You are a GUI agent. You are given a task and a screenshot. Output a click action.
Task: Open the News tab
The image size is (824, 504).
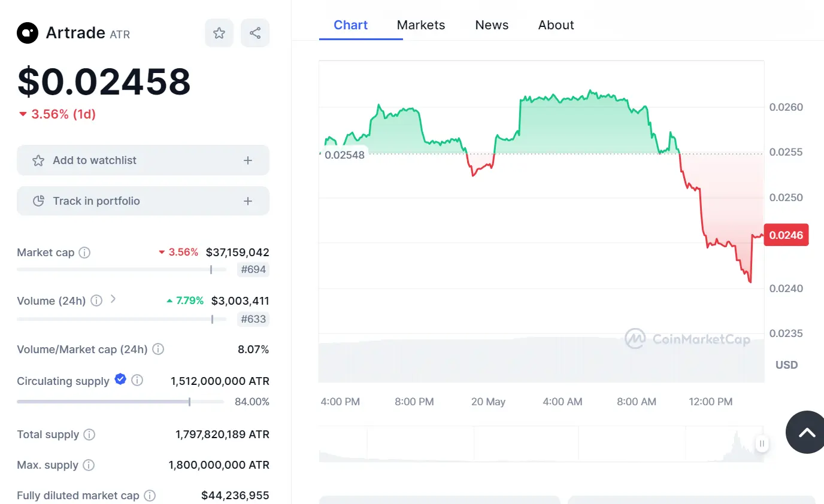(492, 25)
